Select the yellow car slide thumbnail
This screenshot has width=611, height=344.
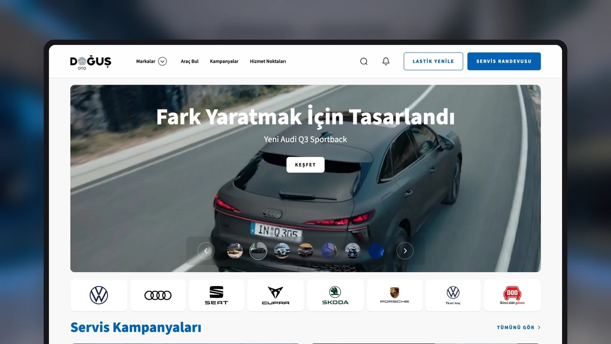click(x=235, y=251)
